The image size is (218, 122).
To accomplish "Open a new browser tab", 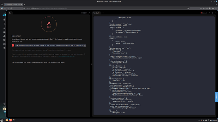I will click(25, 5).
